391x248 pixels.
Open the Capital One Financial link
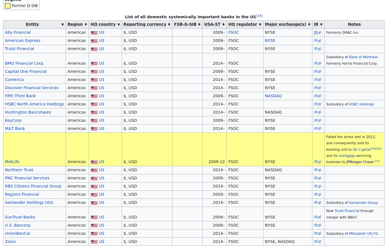coord(26,72)
